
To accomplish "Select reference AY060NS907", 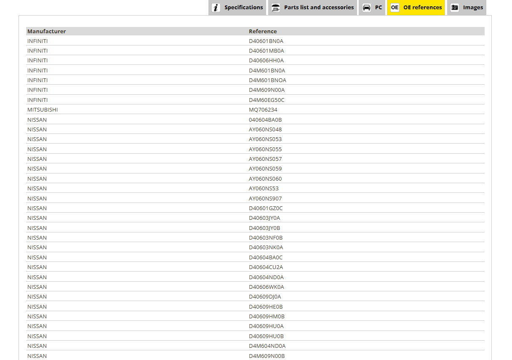I will [265, 198].
